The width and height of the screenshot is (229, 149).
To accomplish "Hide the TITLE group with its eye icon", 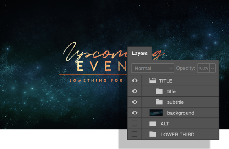I will point(135,80).
